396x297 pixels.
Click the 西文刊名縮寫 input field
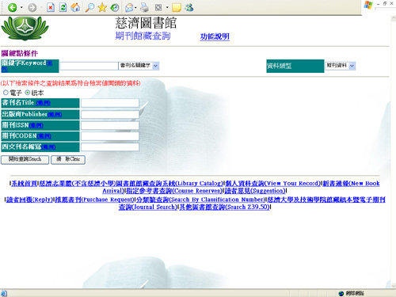click(110, 147)
